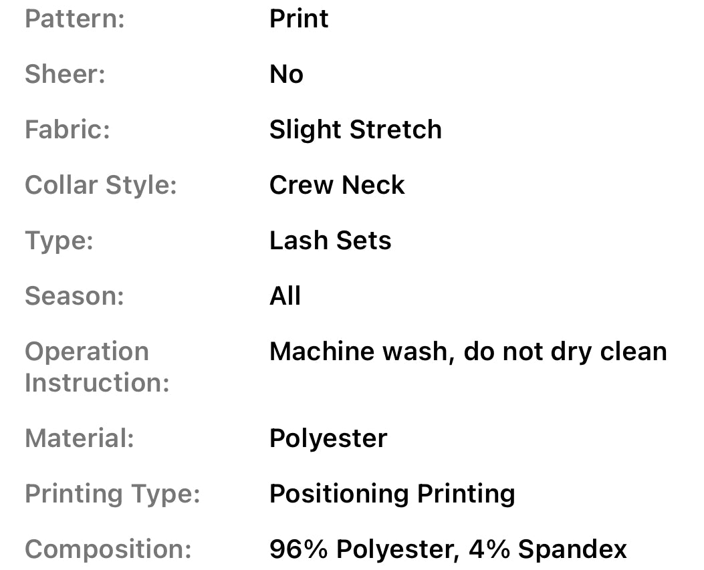Viewport: 704px width, 570px height.
Task: Select the "Print" pattern value
Action: coord(299,19)
